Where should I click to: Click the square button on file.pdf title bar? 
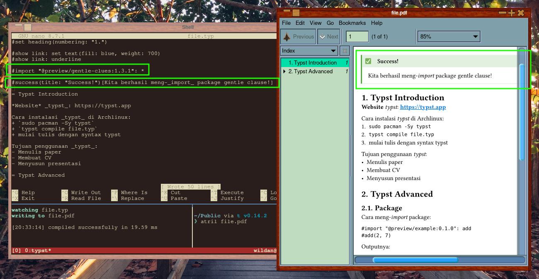(296, 13)
